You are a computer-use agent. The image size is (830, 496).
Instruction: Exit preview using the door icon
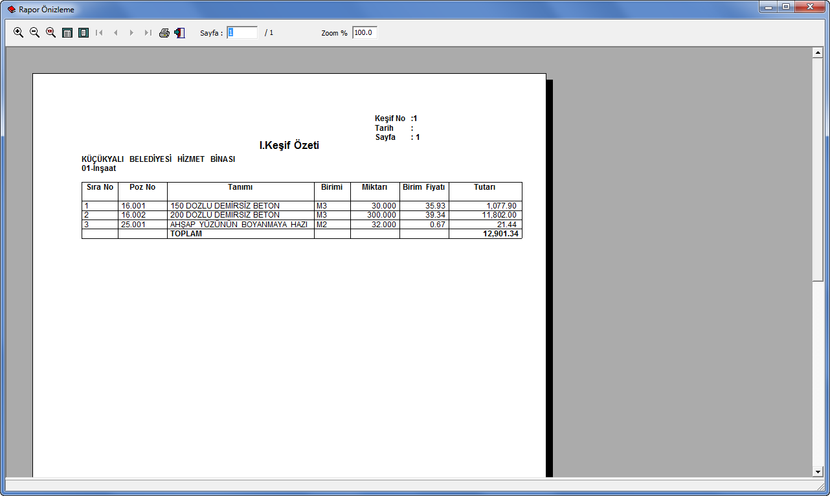pos(180,32)
